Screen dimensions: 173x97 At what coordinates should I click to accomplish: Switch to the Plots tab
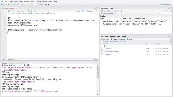click(107, 36)
